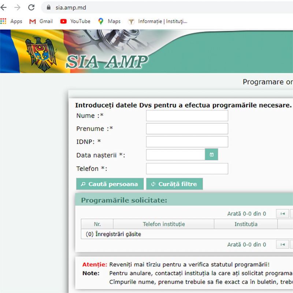
Task: Click the Telefon instituție column header
Action: [x=164, y=224]
